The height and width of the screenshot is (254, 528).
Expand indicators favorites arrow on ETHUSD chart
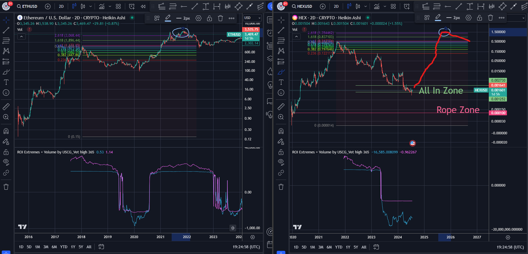[110, 7]
